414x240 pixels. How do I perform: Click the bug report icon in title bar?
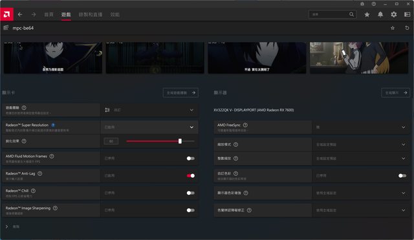(362, 4)
